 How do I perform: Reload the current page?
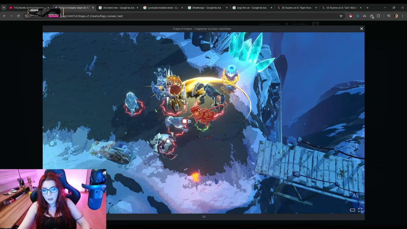(x=18, y=16)
